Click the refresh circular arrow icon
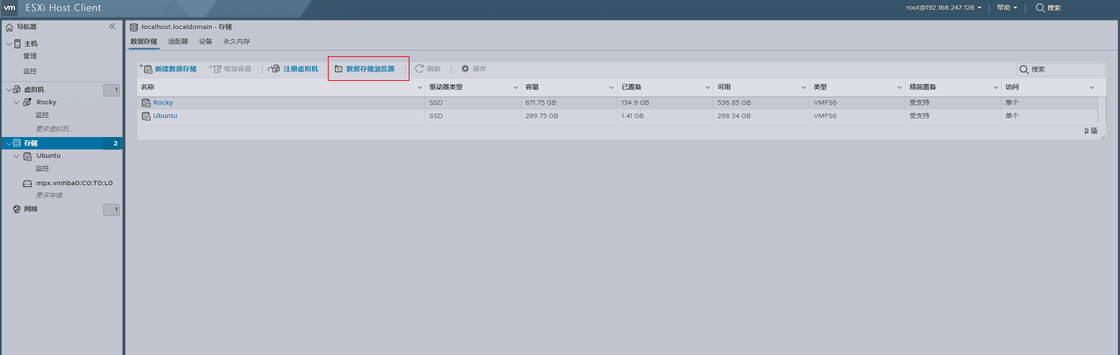Viewport: 1120px width, 355px height. (x=419, y=69)
